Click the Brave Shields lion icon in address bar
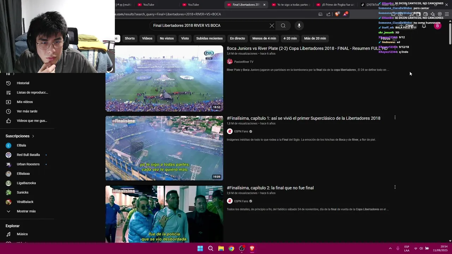Image resolution: width=452 pixels, height=254 pixels. pyautogui.click(x=337, y=14)
